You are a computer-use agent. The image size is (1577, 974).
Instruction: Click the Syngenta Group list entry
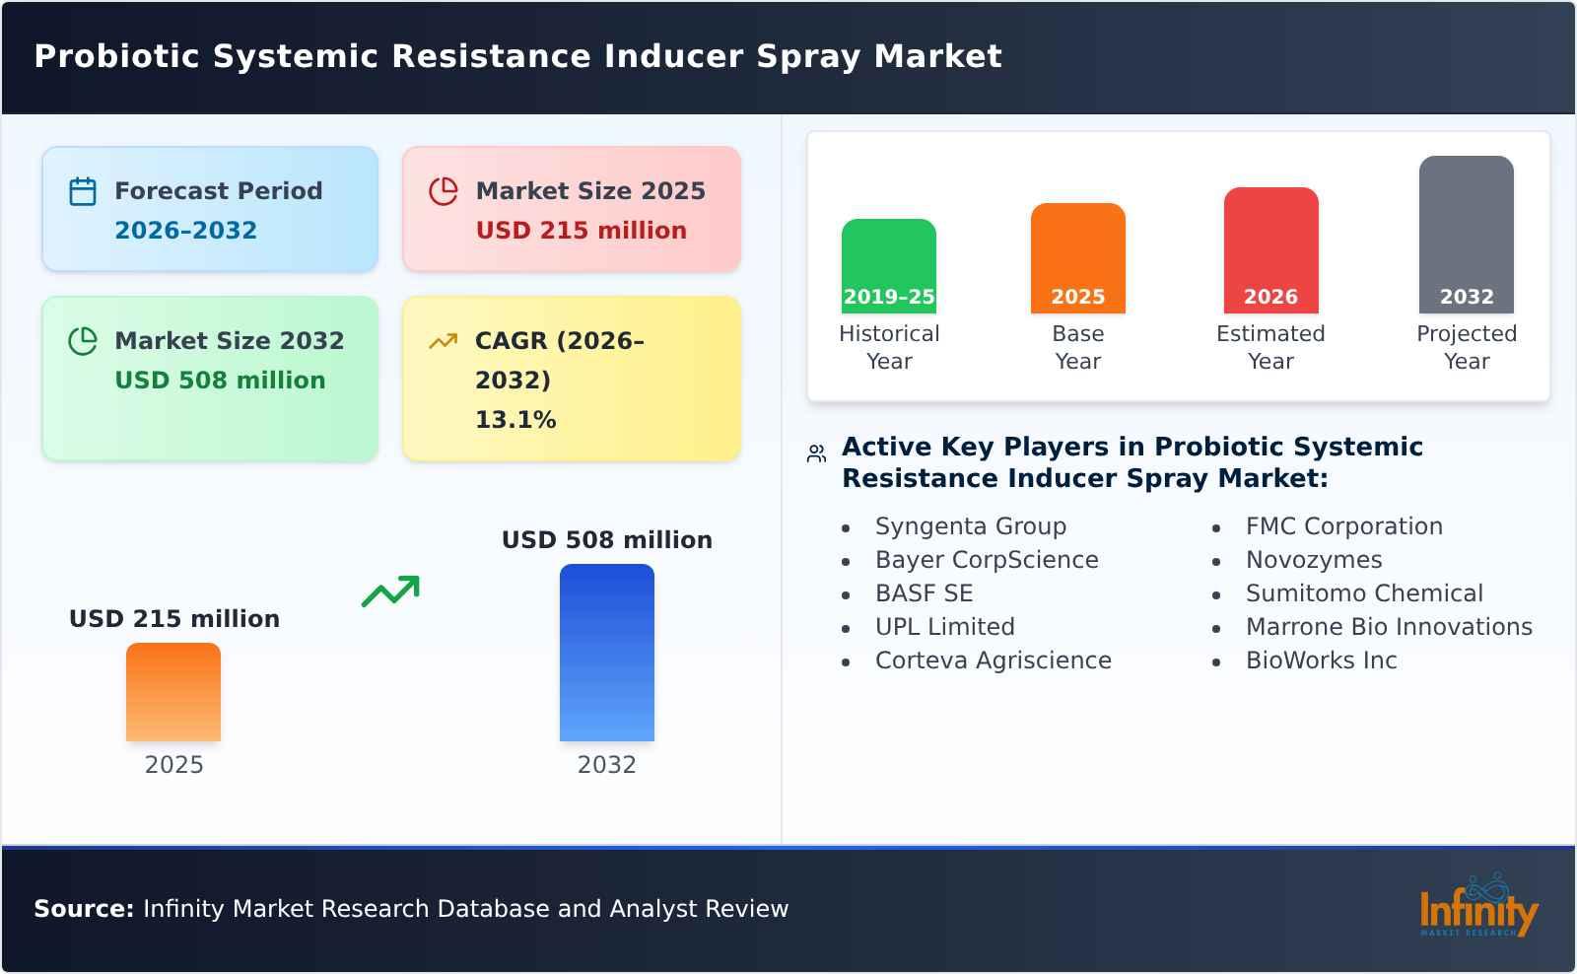coord(970,526)
